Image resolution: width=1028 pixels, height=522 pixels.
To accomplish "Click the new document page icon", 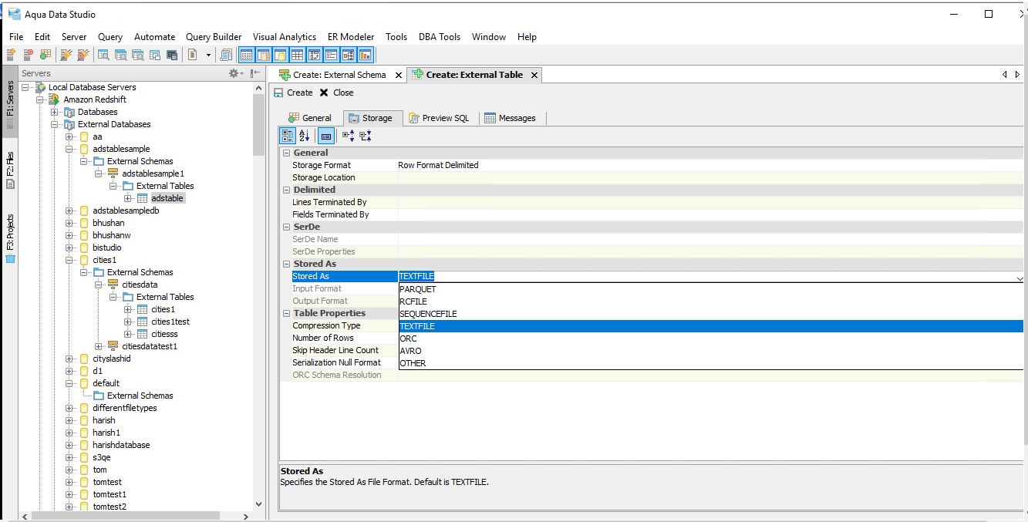I will pos(192,55).
